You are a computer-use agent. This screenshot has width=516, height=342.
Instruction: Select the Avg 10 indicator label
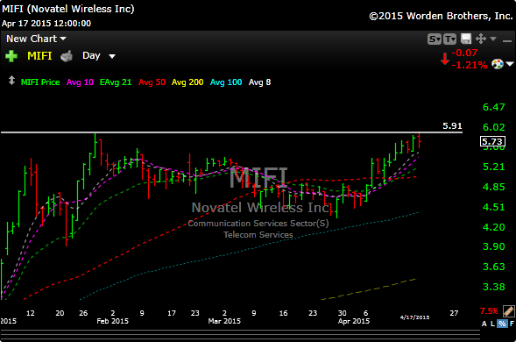(x=80, y=82)
